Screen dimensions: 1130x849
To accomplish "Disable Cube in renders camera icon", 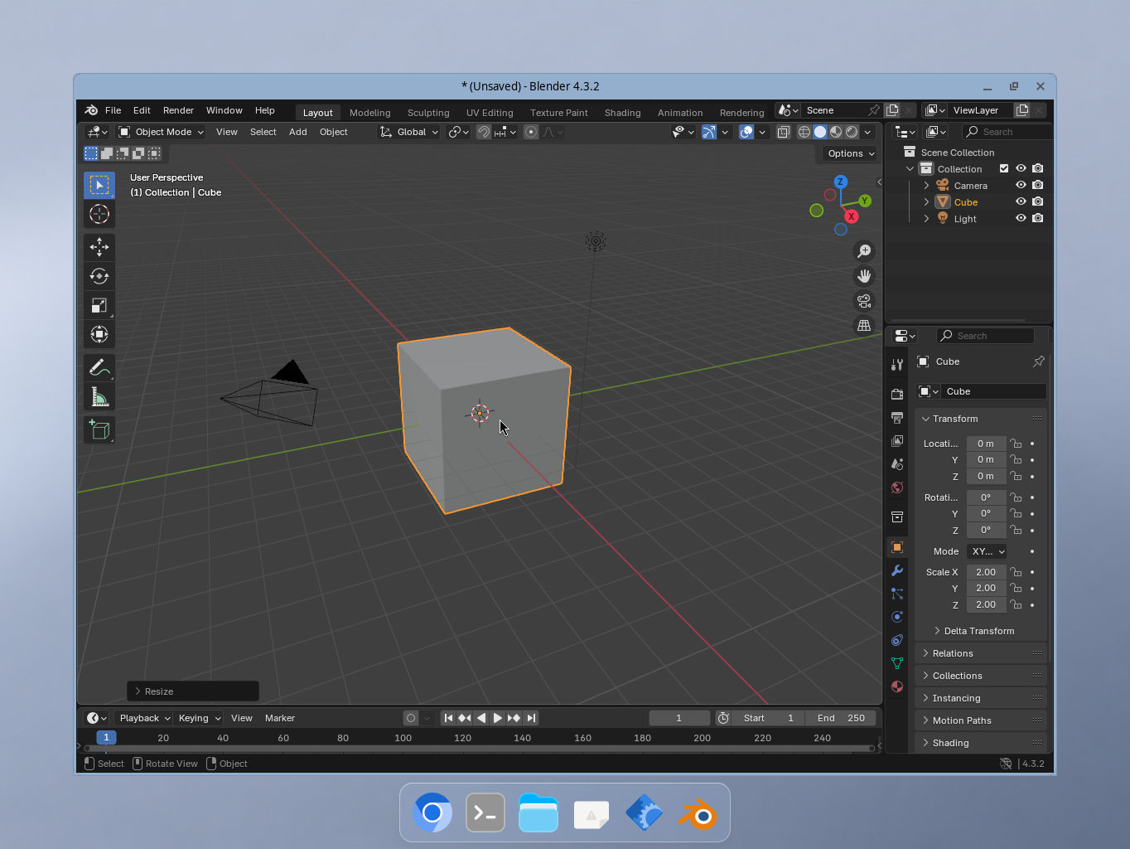I will coord(1037,201).
